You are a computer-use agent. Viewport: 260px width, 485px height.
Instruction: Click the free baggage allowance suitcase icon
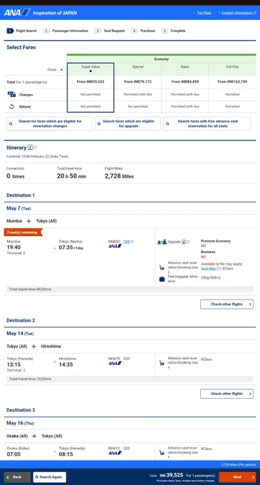162,279
